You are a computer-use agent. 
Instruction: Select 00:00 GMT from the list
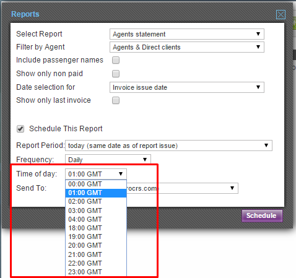(96, 184)
